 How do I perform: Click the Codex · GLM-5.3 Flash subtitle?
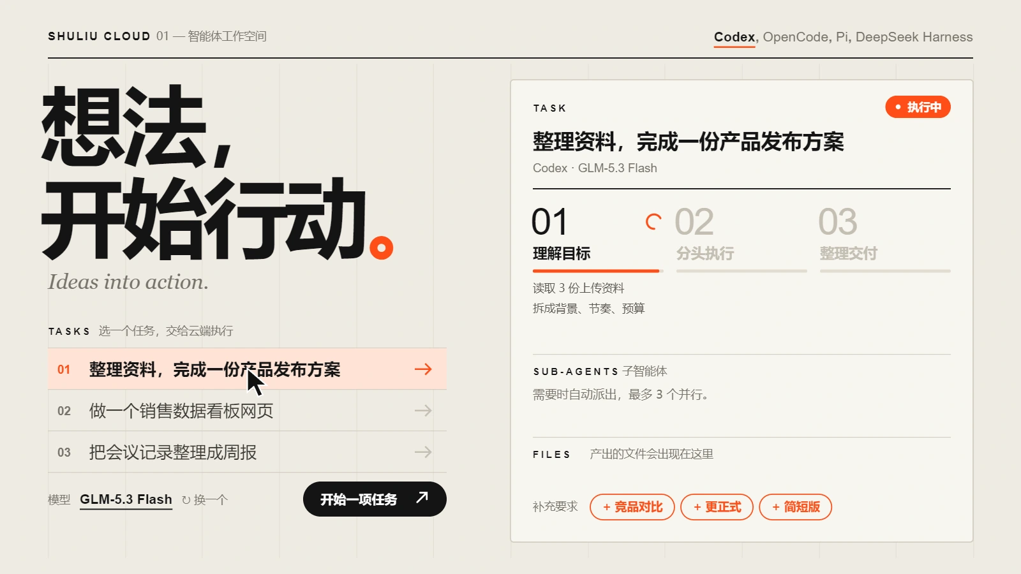(595, 168)
